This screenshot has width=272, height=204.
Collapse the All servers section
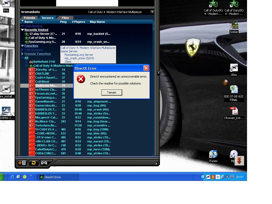[x=22, y=58]
